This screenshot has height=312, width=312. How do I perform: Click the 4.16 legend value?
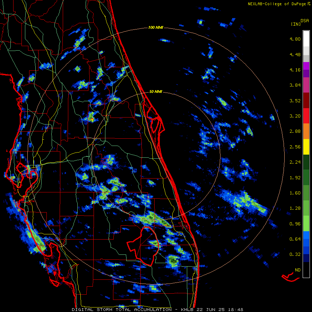click(x=295, y=70)
